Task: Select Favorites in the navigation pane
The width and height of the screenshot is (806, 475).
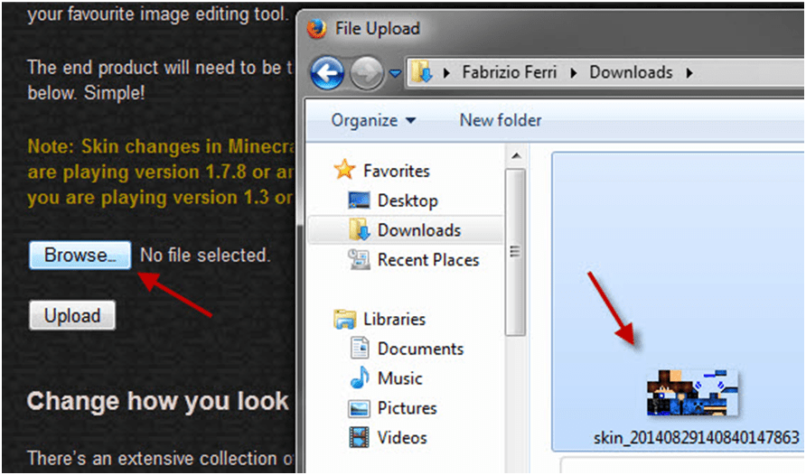Action: (397, 171)
